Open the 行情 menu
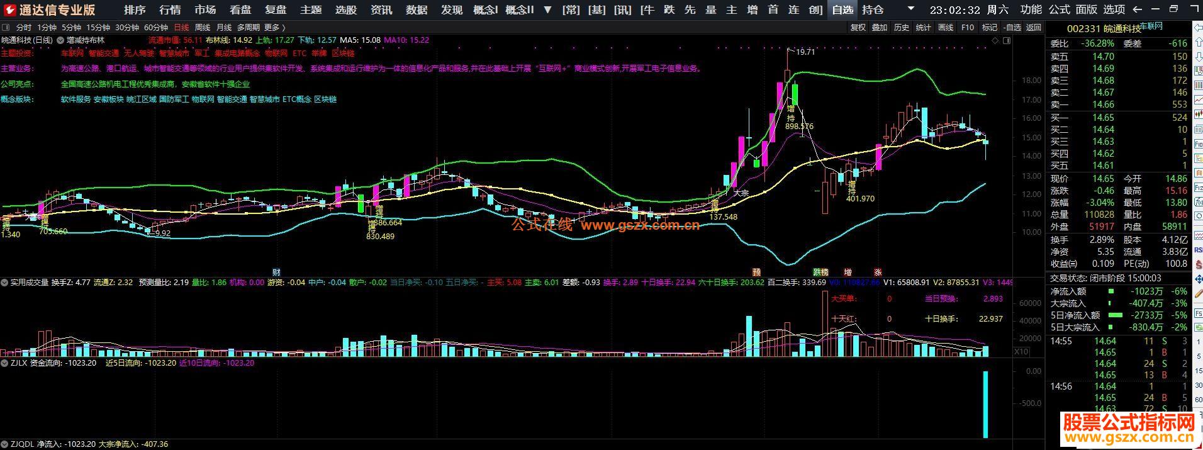This screenshot has width=1203, height=450. point(170,10)
